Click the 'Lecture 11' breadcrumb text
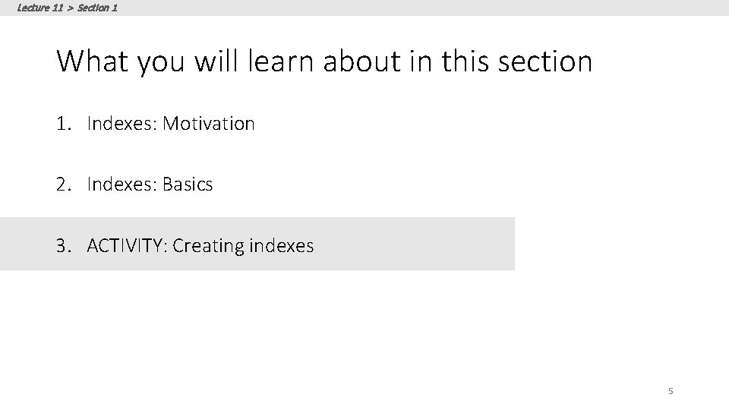 (39, 8)
